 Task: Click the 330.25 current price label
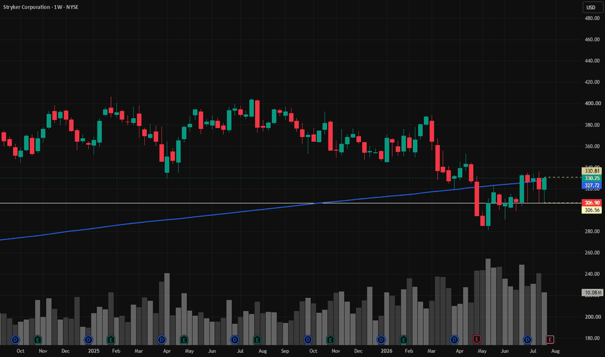[592, 178]
